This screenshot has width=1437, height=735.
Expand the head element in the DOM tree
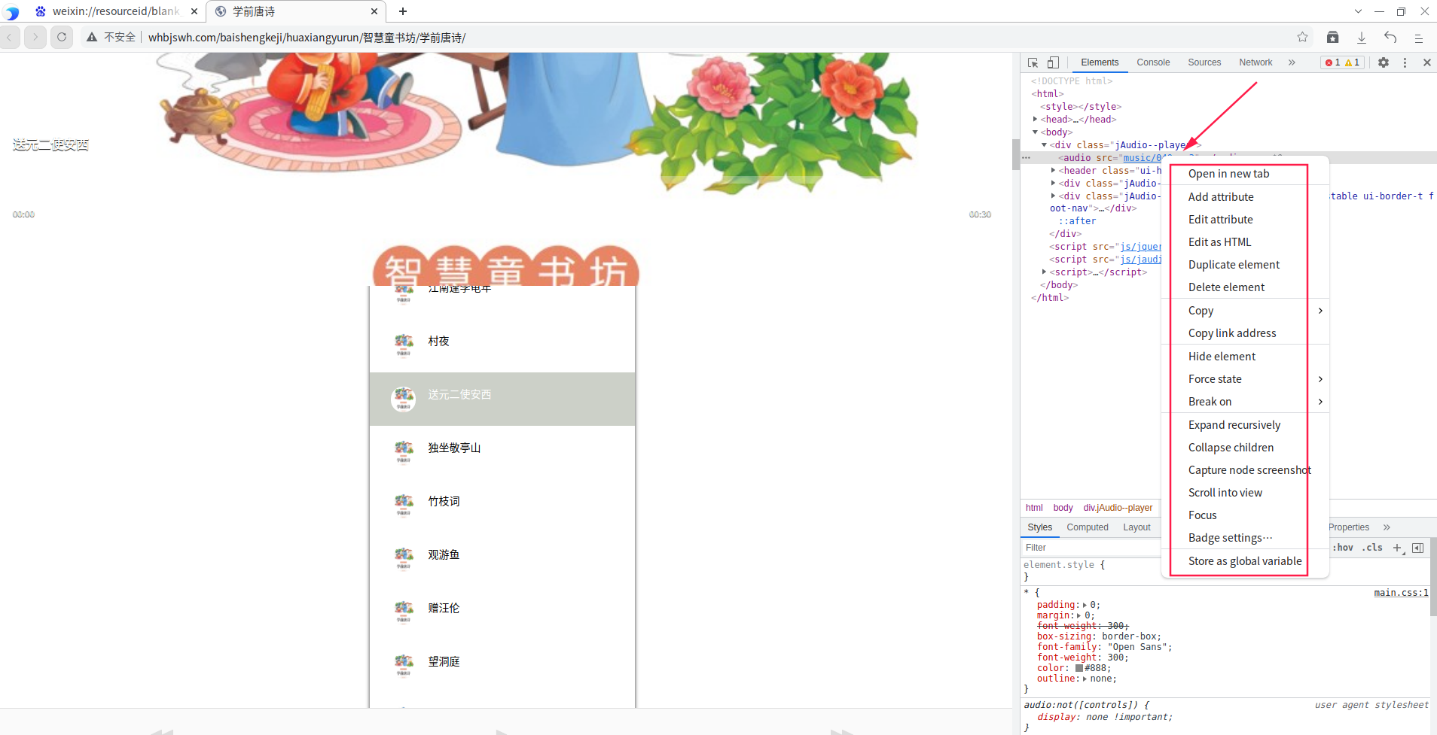1036,119
